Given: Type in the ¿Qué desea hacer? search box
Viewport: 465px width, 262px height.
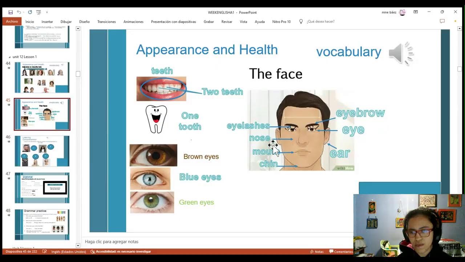Looking at the screenshot, I should pyautogui.click(x=320, y=22).
